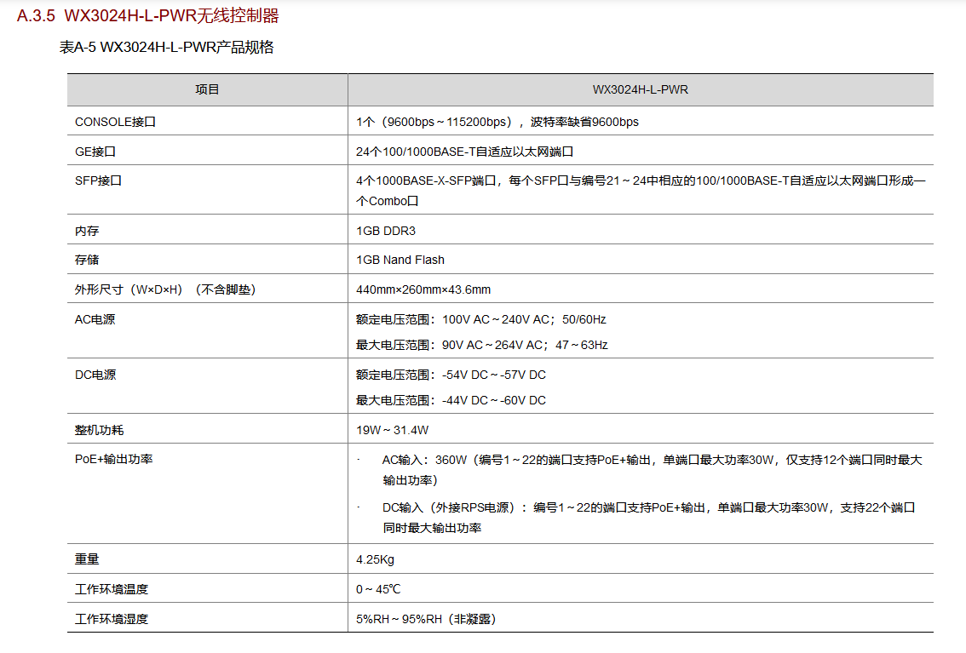The image size is (966, 653).
Task: Select the 440mm×260mm×43.6mm dimensions value
Action: pos(423,289)
